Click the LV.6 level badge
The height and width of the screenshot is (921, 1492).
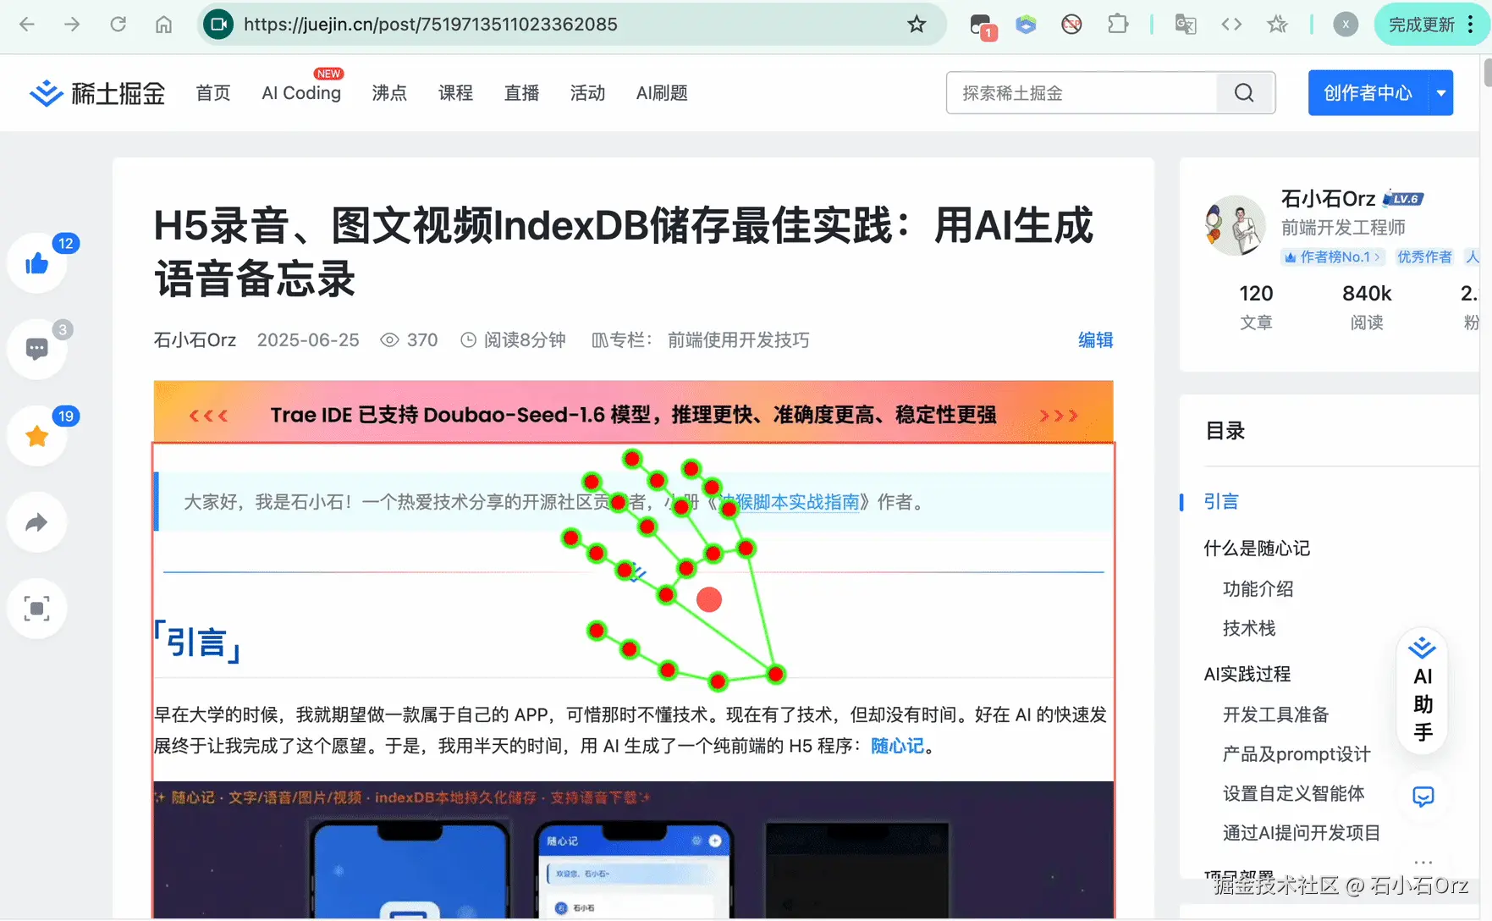(1403, 199)
